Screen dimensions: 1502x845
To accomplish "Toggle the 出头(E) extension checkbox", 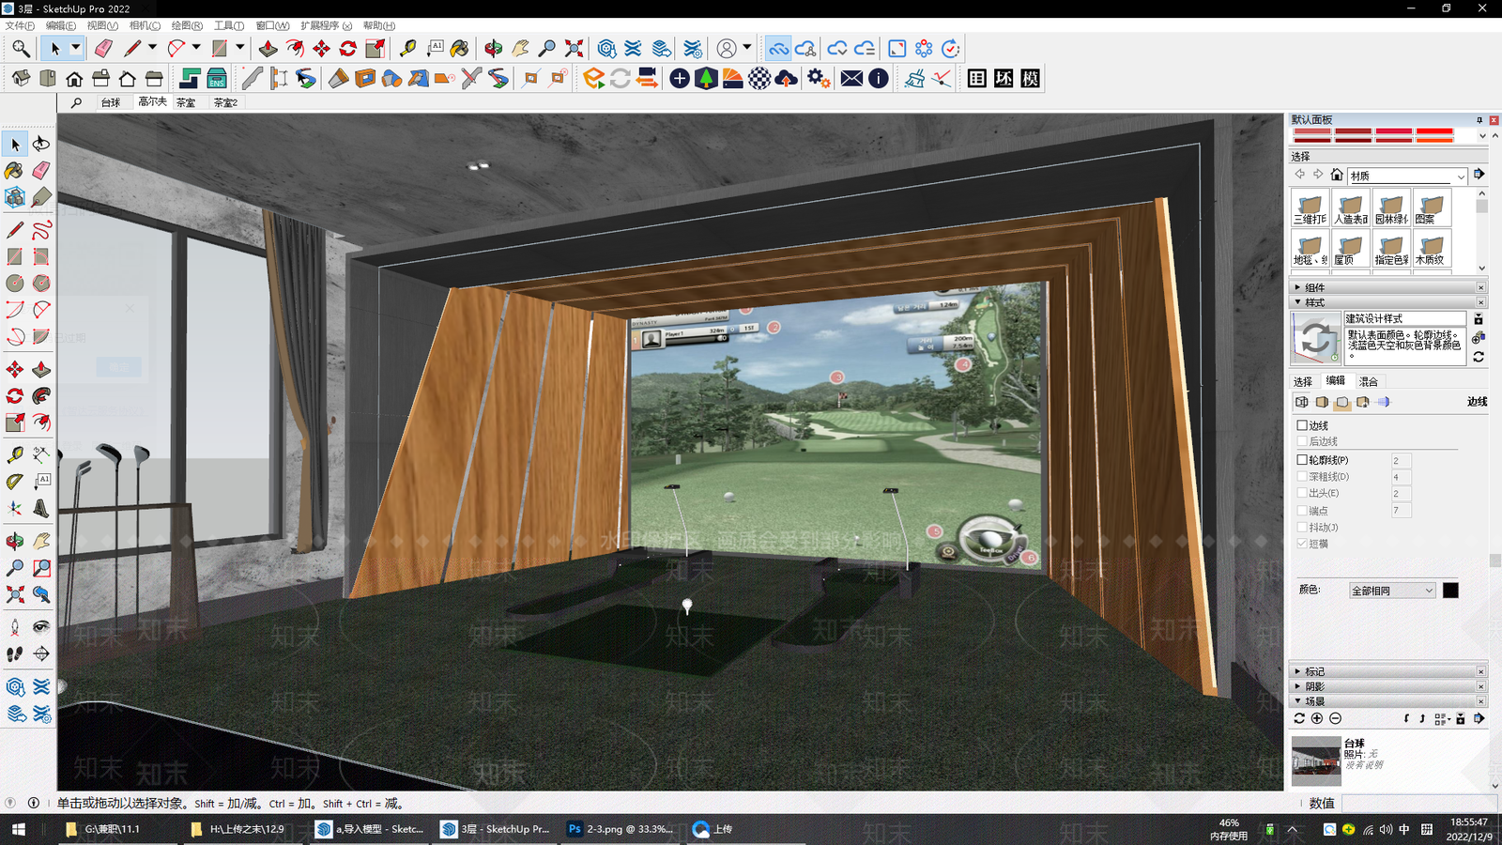I will point(1302,493).
